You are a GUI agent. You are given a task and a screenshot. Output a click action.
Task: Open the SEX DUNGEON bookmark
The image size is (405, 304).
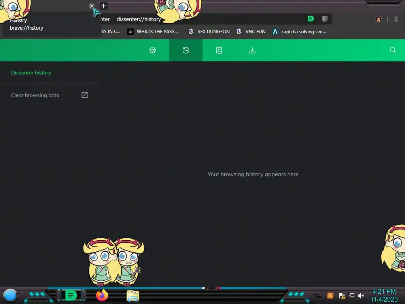[209, 32]
